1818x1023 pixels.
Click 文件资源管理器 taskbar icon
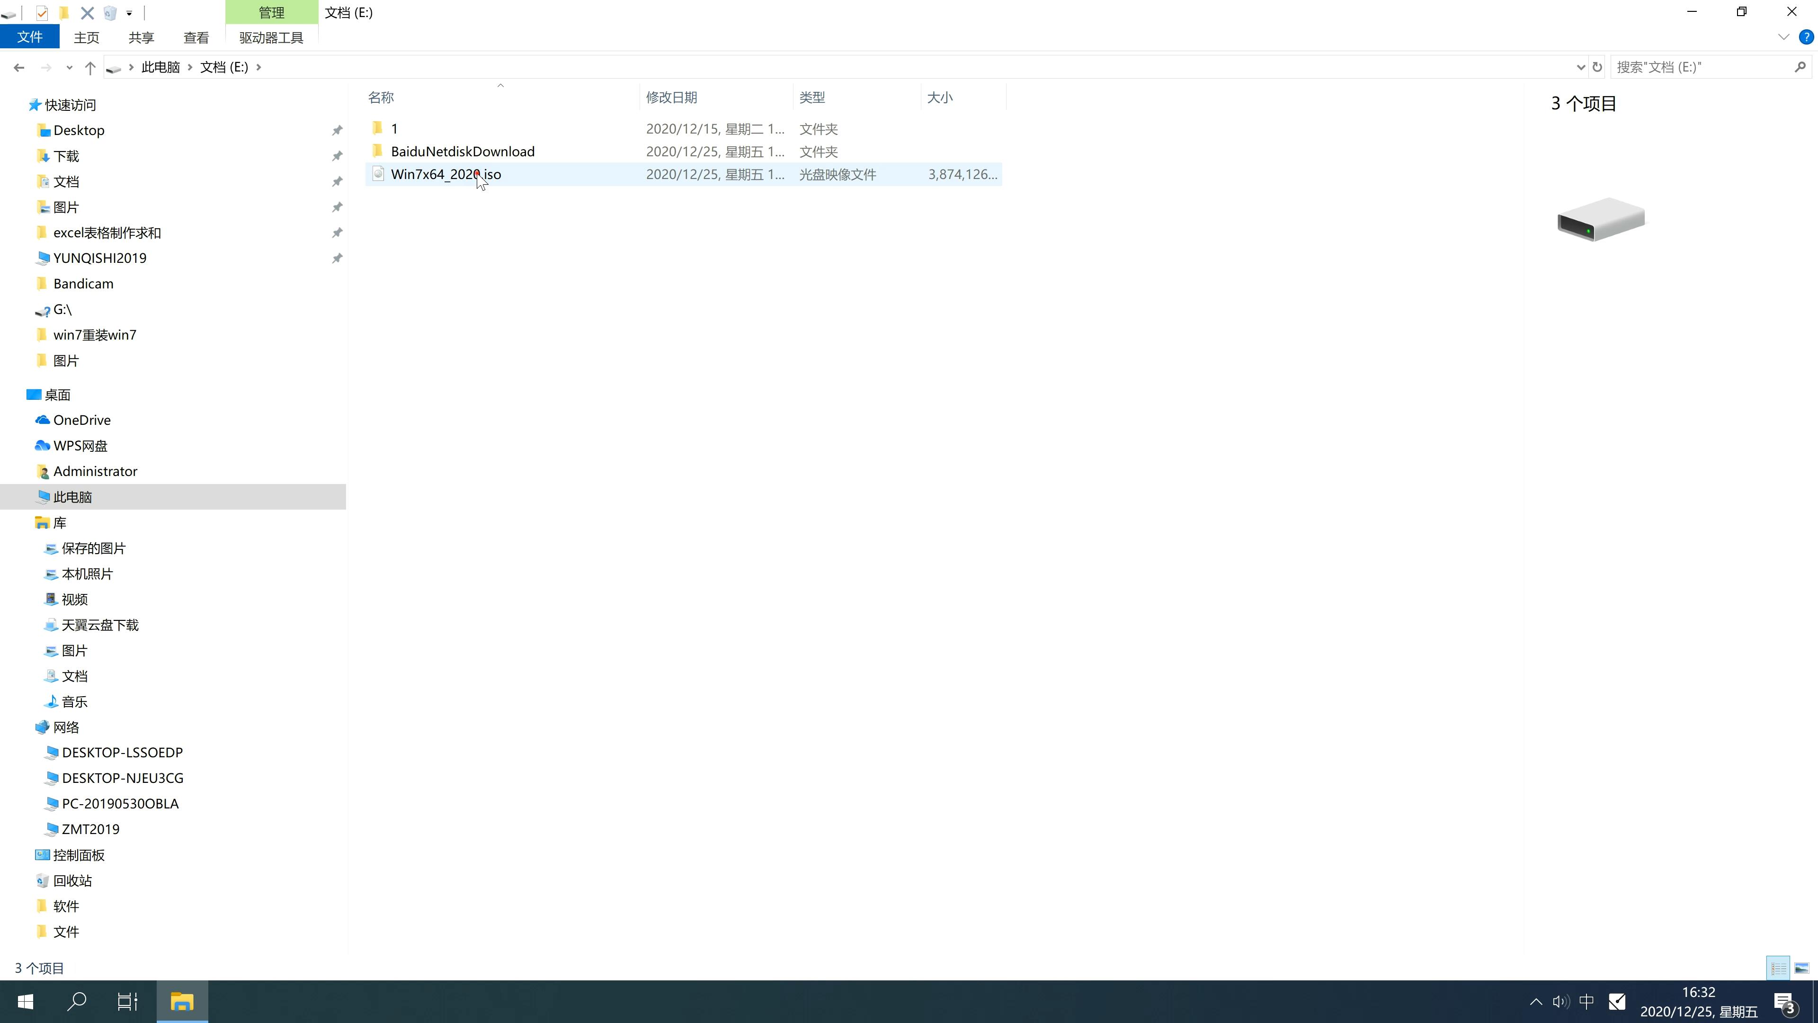[x=182, y=1002]
